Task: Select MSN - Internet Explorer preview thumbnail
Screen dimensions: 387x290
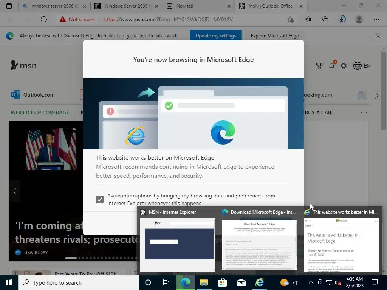Action: 178,245
